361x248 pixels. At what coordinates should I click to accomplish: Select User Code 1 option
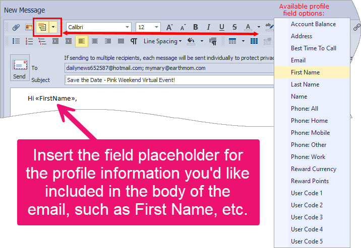click(312, 193)
